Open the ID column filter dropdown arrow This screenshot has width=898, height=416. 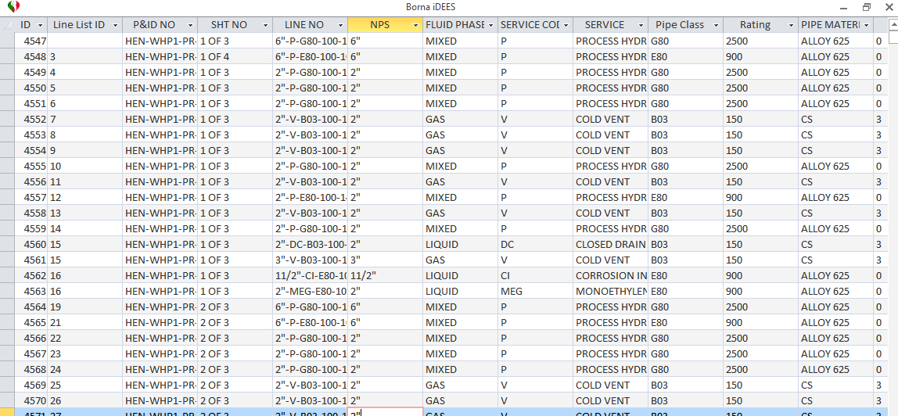[40, 25]
